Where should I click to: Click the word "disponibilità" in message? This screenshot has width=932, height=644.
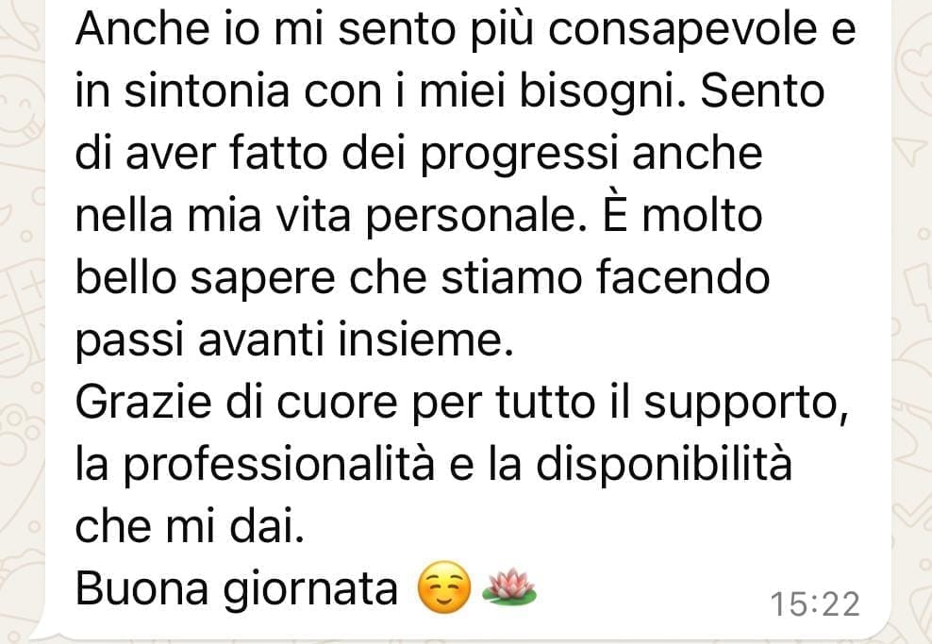click(664, 464)
